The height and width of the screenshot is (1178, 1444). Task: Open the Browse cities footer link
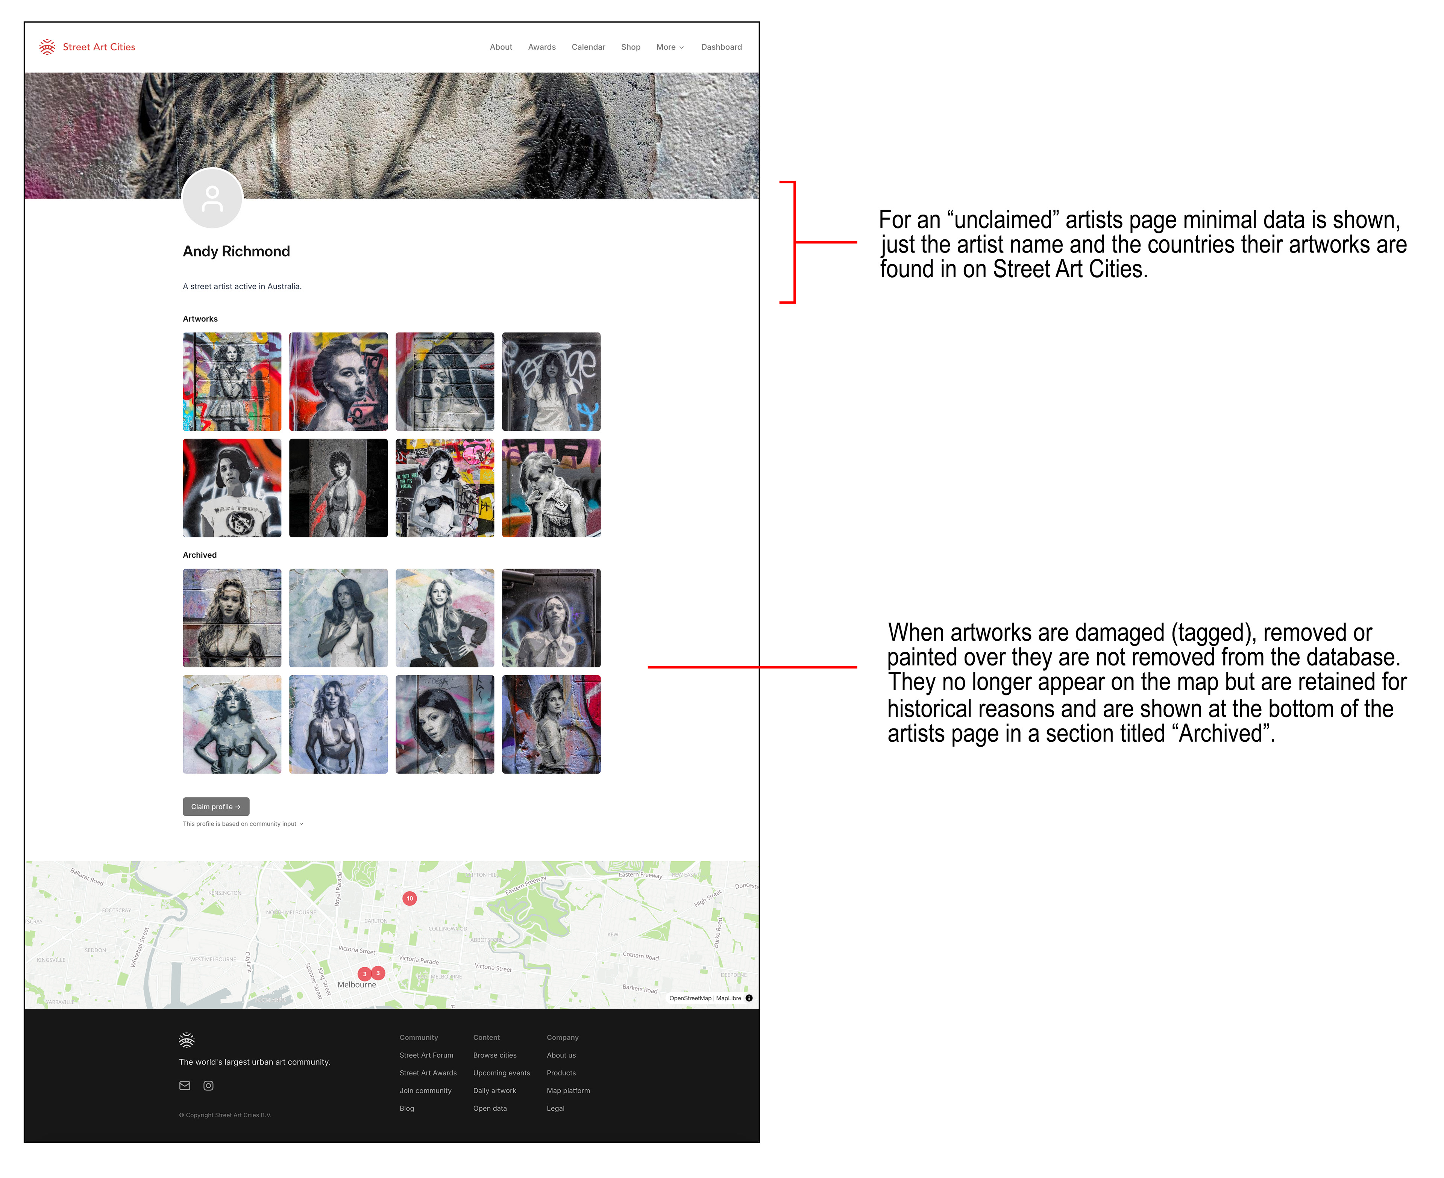pyautogui.click(x=494, y=1055)
